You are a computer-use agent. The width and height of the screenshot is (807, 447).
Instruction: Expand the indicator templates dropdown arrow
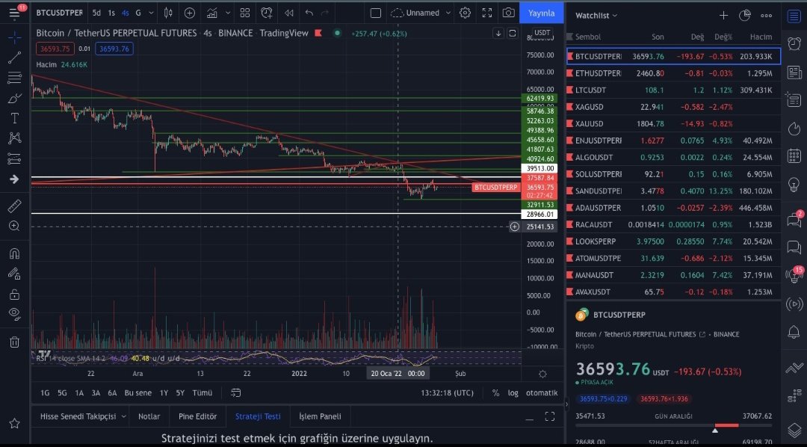click(228, 13)
